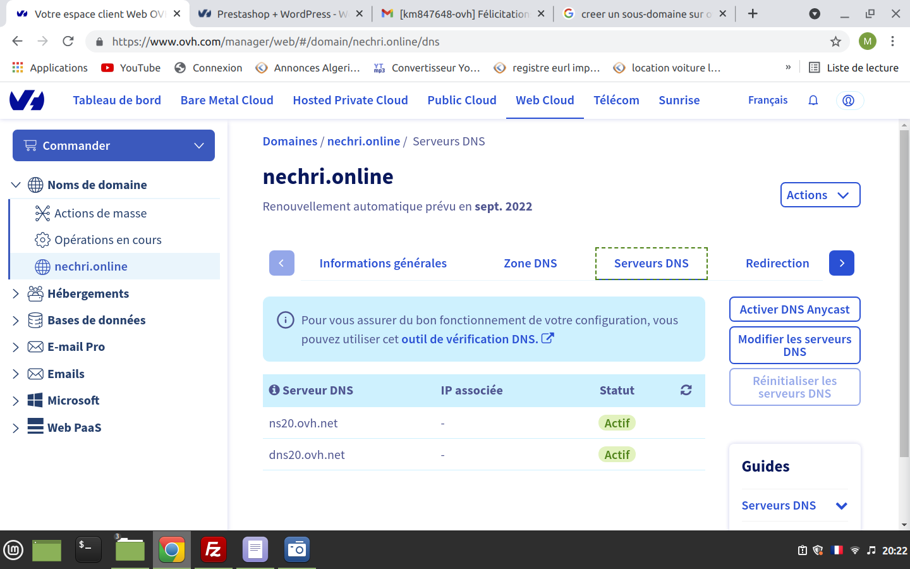Viewport: 910px width, 569px height.
Task: Open the Public Cloud menu
Action: pyautogui.click(x=462, y=100)
